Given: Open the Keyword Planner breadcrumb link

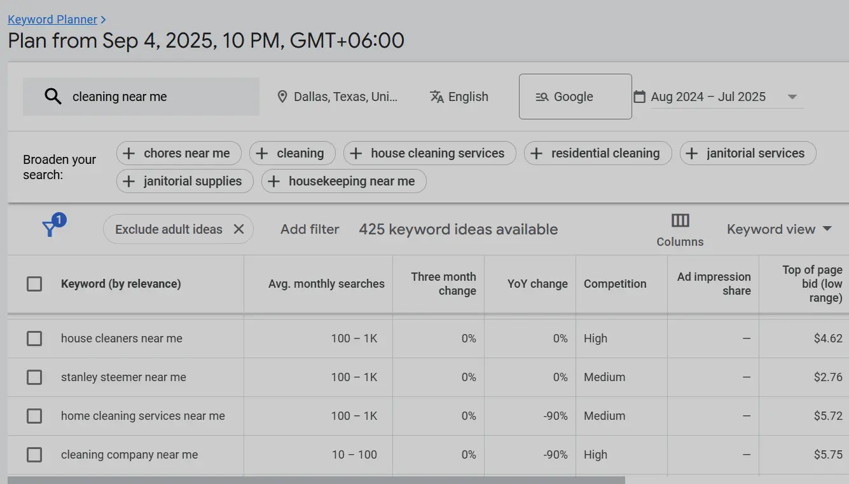Looking at the screenshot, I should (52, 20).
